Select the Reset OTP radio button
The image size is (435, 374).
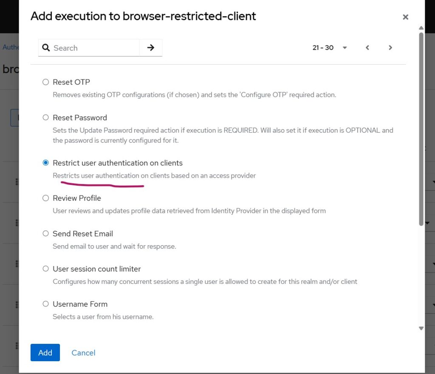[x=46, y=82]
